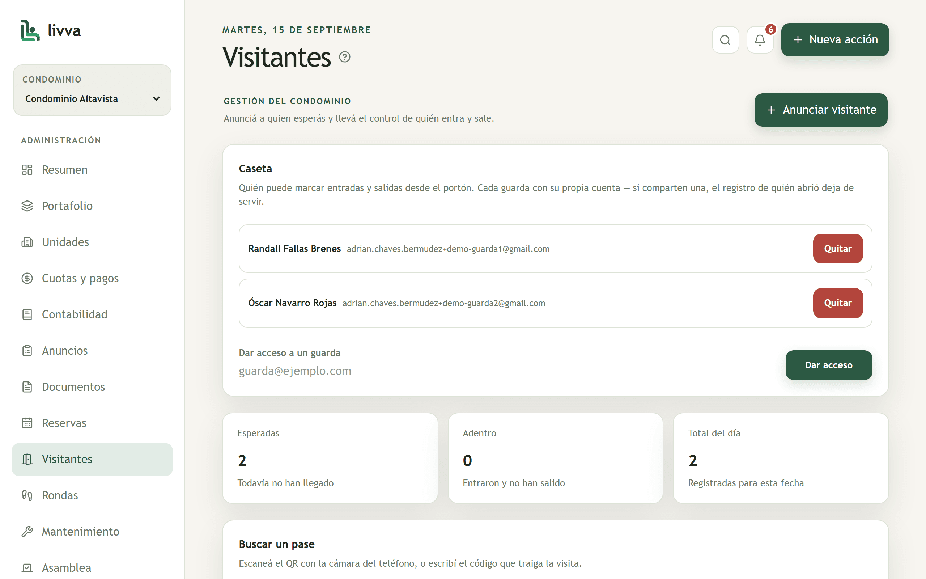Go to Portafolio section
Screen dimensions: 926x579
click(x=92, y=206)
